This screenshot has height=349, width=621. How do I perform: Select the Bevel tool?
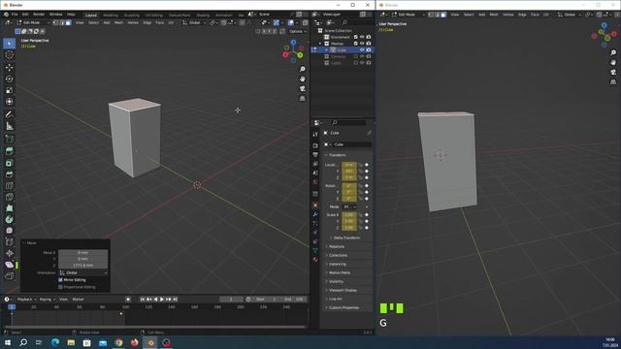point(9,174)
